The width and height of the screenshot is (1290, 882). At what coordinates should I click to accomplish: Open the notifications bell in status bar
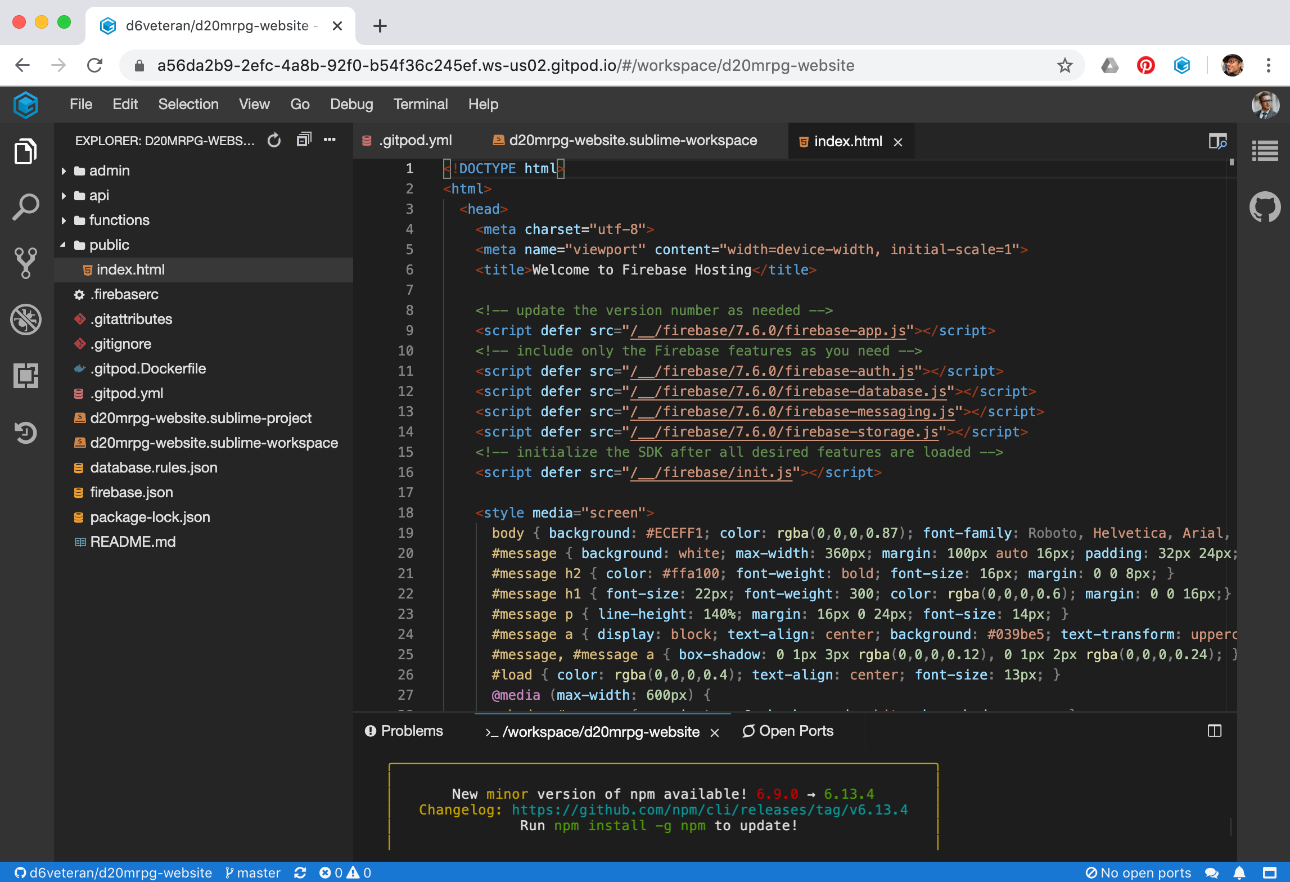[1239, 872]
